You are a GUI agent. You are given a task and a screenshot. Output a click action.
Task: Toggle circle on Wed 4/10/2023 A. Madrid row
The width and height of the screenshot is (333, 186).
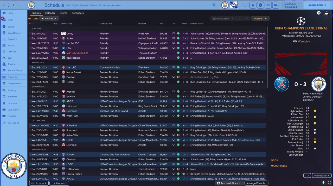[30, 126]
